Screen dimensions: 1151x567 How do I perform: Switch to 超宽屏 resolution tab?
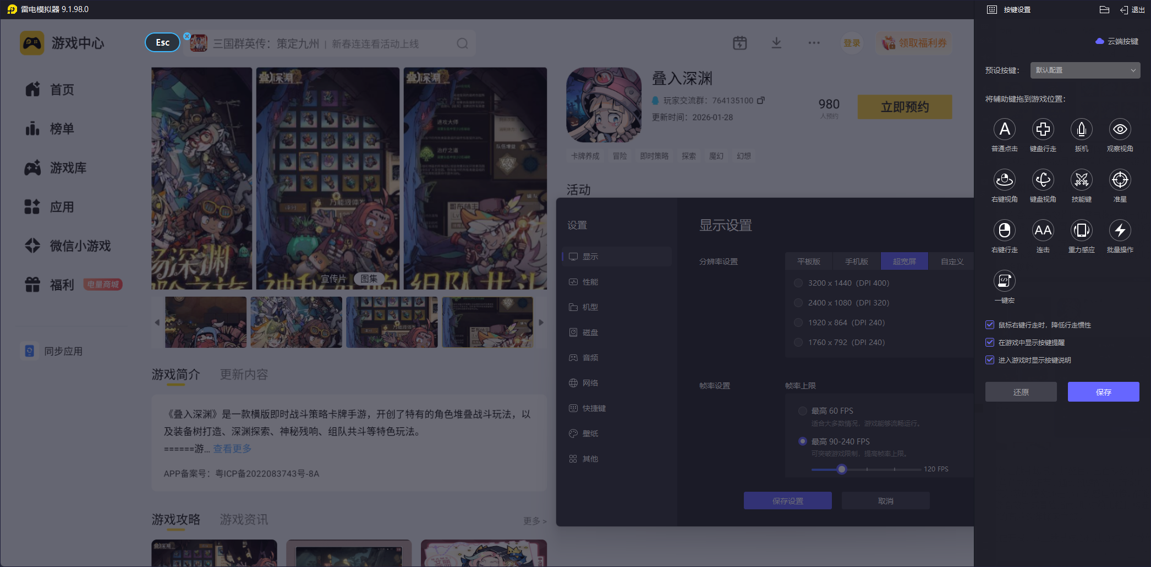(905, 262)
